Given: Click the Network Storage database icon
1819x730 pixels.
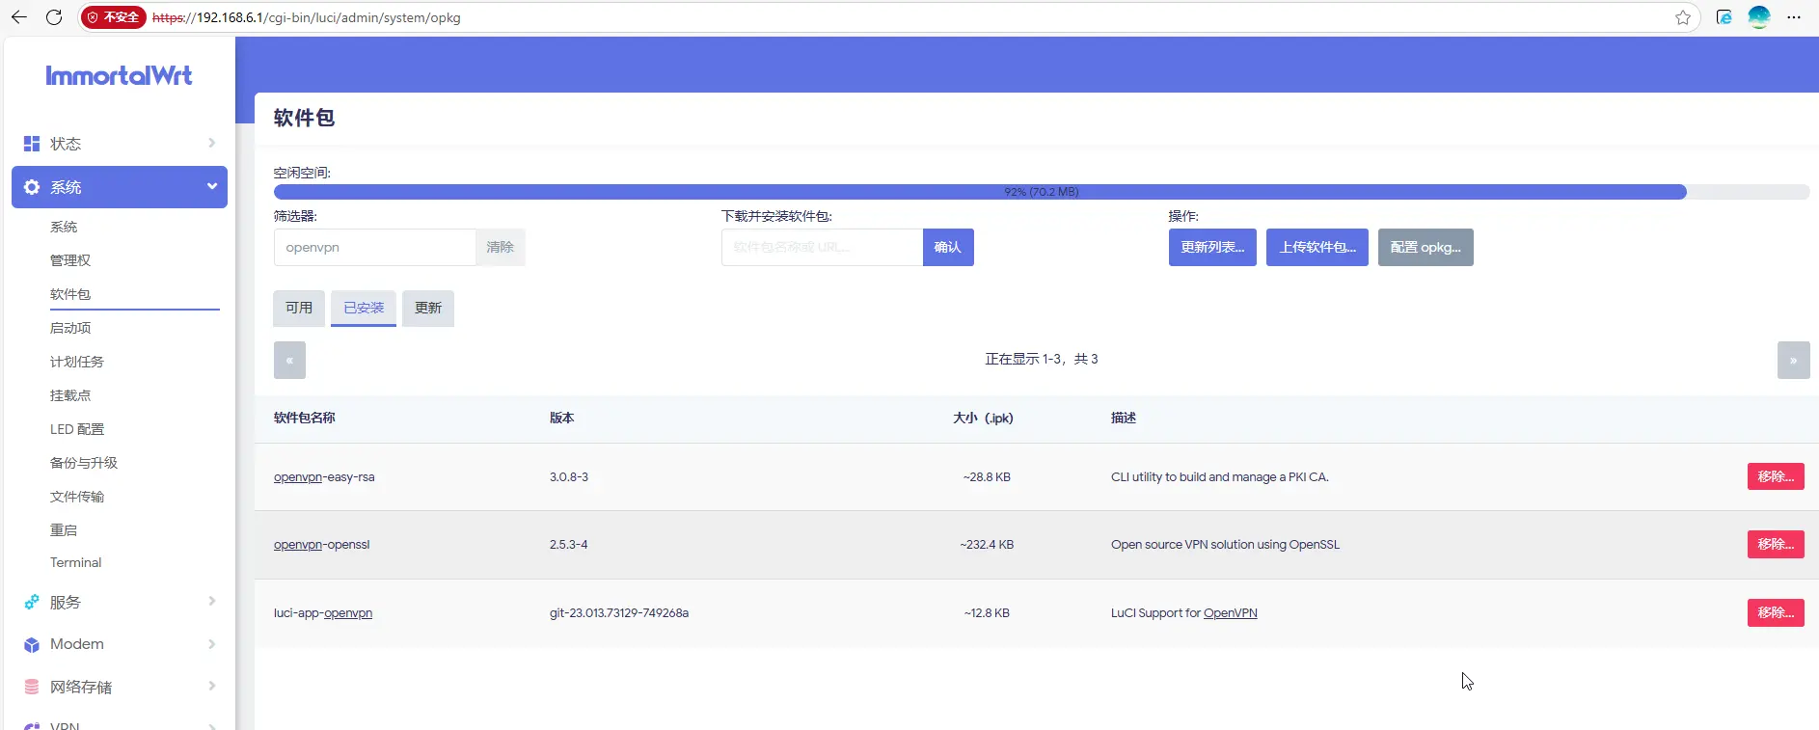Looking at the screenshot, I should (x=32, y=687).
